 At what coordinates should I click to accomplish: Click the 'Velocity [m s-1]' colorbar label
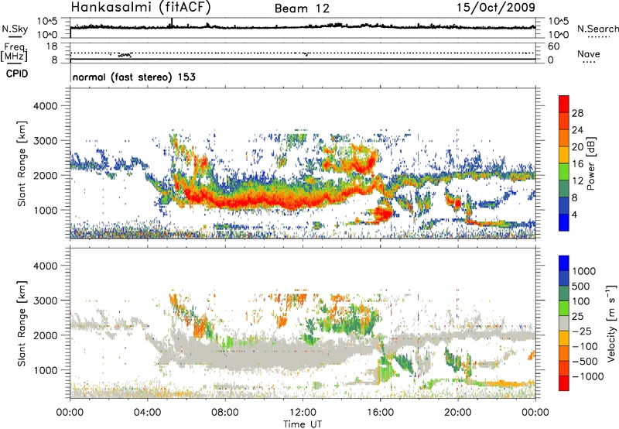[612, 323]
